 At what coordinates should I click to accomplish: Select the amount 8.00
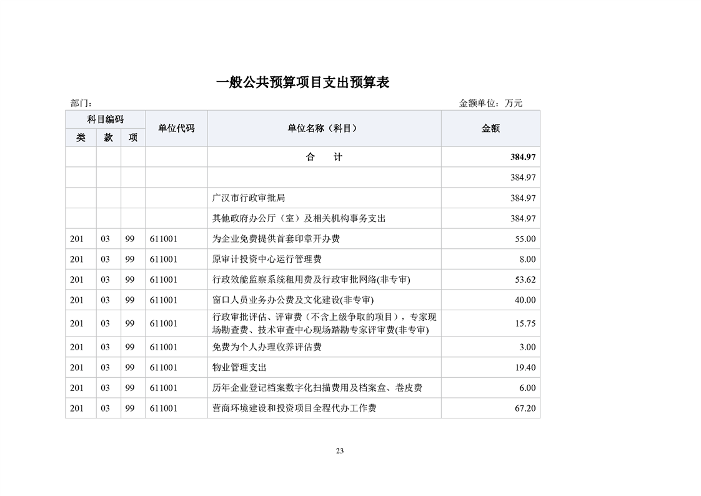pos(527,259)
